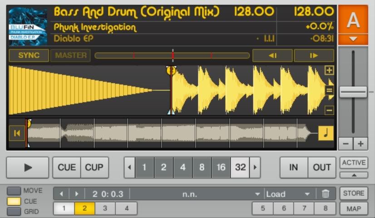This screenshot has height=218, width=375.
Task: Click the STORE cue button
Action: pos(354,193)
